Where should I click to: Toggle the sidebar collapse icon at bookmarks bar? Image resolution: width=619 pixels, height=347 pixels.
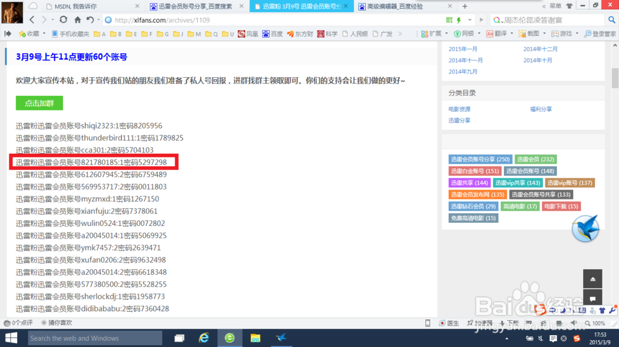7,34
